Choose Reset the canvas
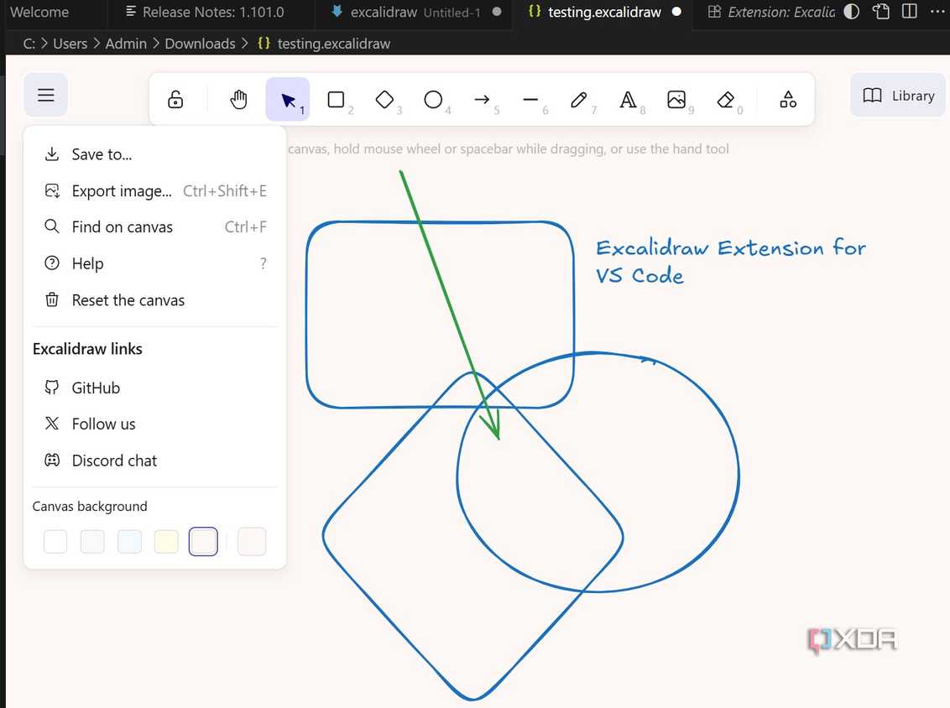 click(155, 299)
